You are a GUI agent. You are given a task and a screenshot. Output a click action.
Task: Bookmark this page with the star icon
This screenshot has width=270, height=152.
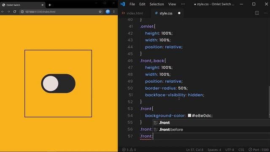click(100, 12)
